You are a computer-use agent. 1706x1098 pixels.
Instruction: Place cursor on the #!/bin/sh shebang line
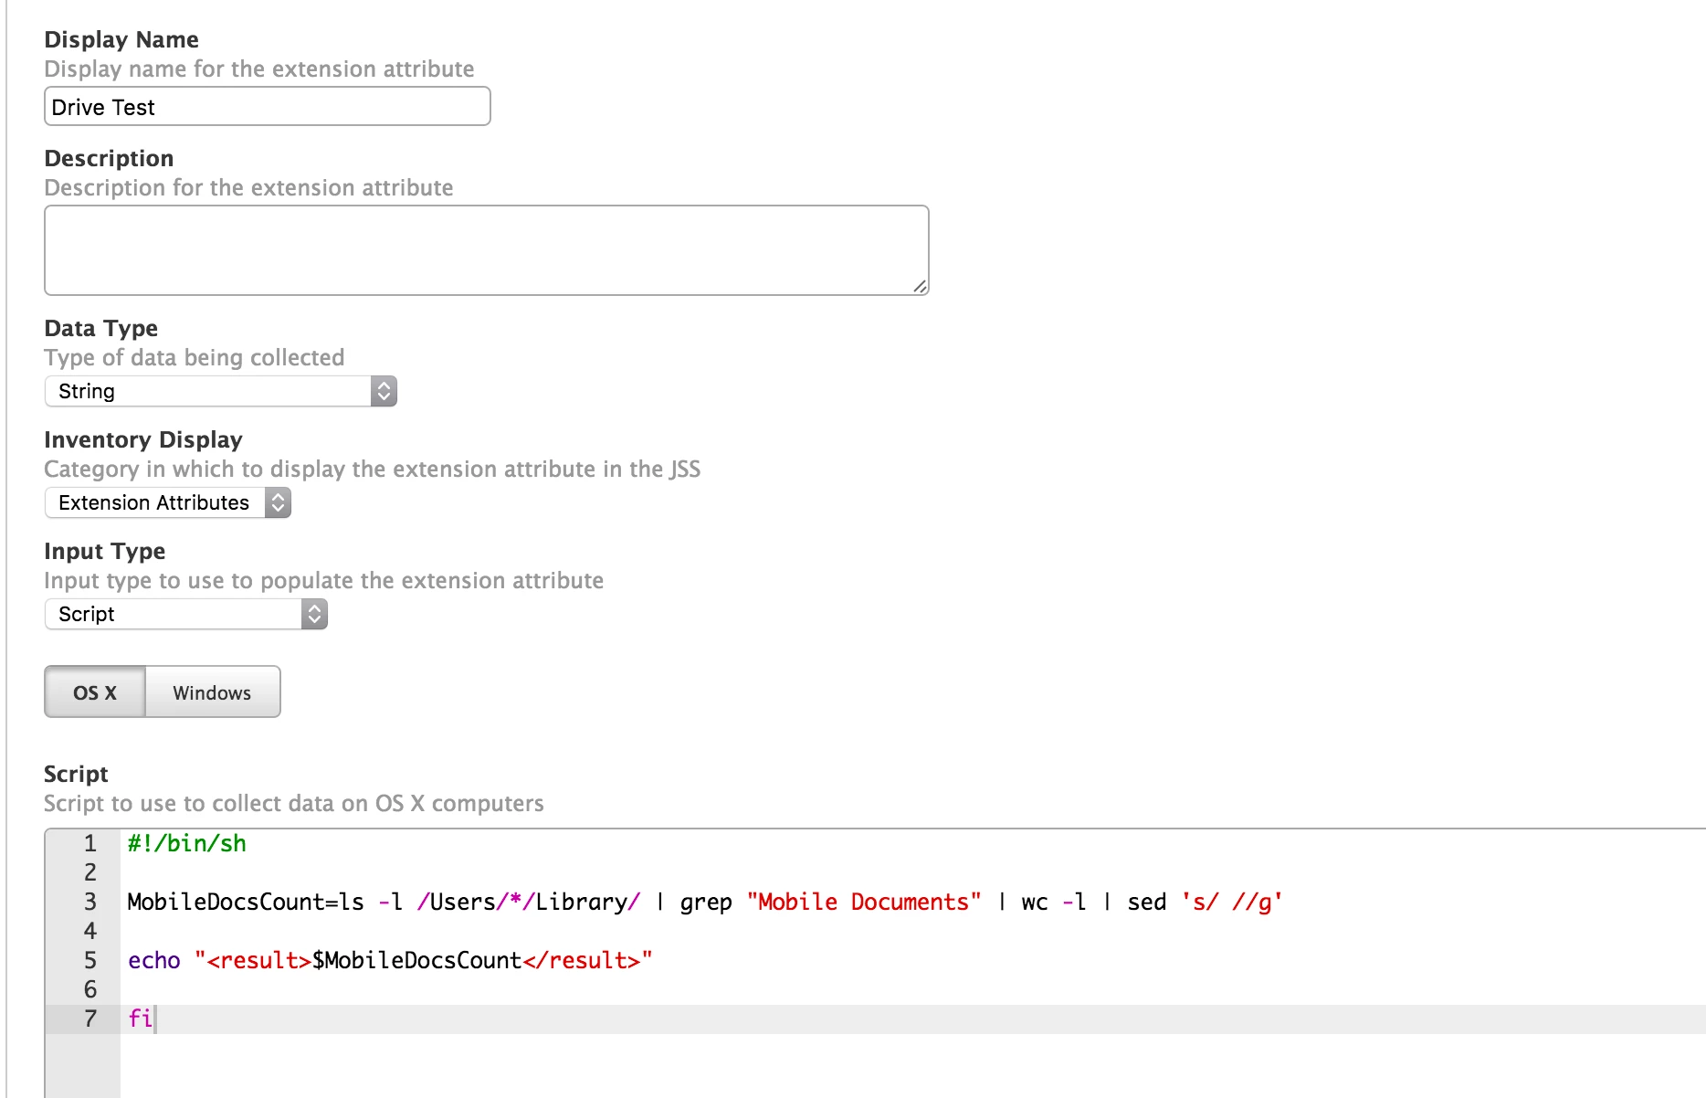[187, 843]
